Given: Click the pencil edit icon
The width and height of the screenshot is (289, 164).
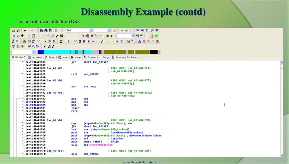Looking at the screenshot, I should click(x=102, y=41).
